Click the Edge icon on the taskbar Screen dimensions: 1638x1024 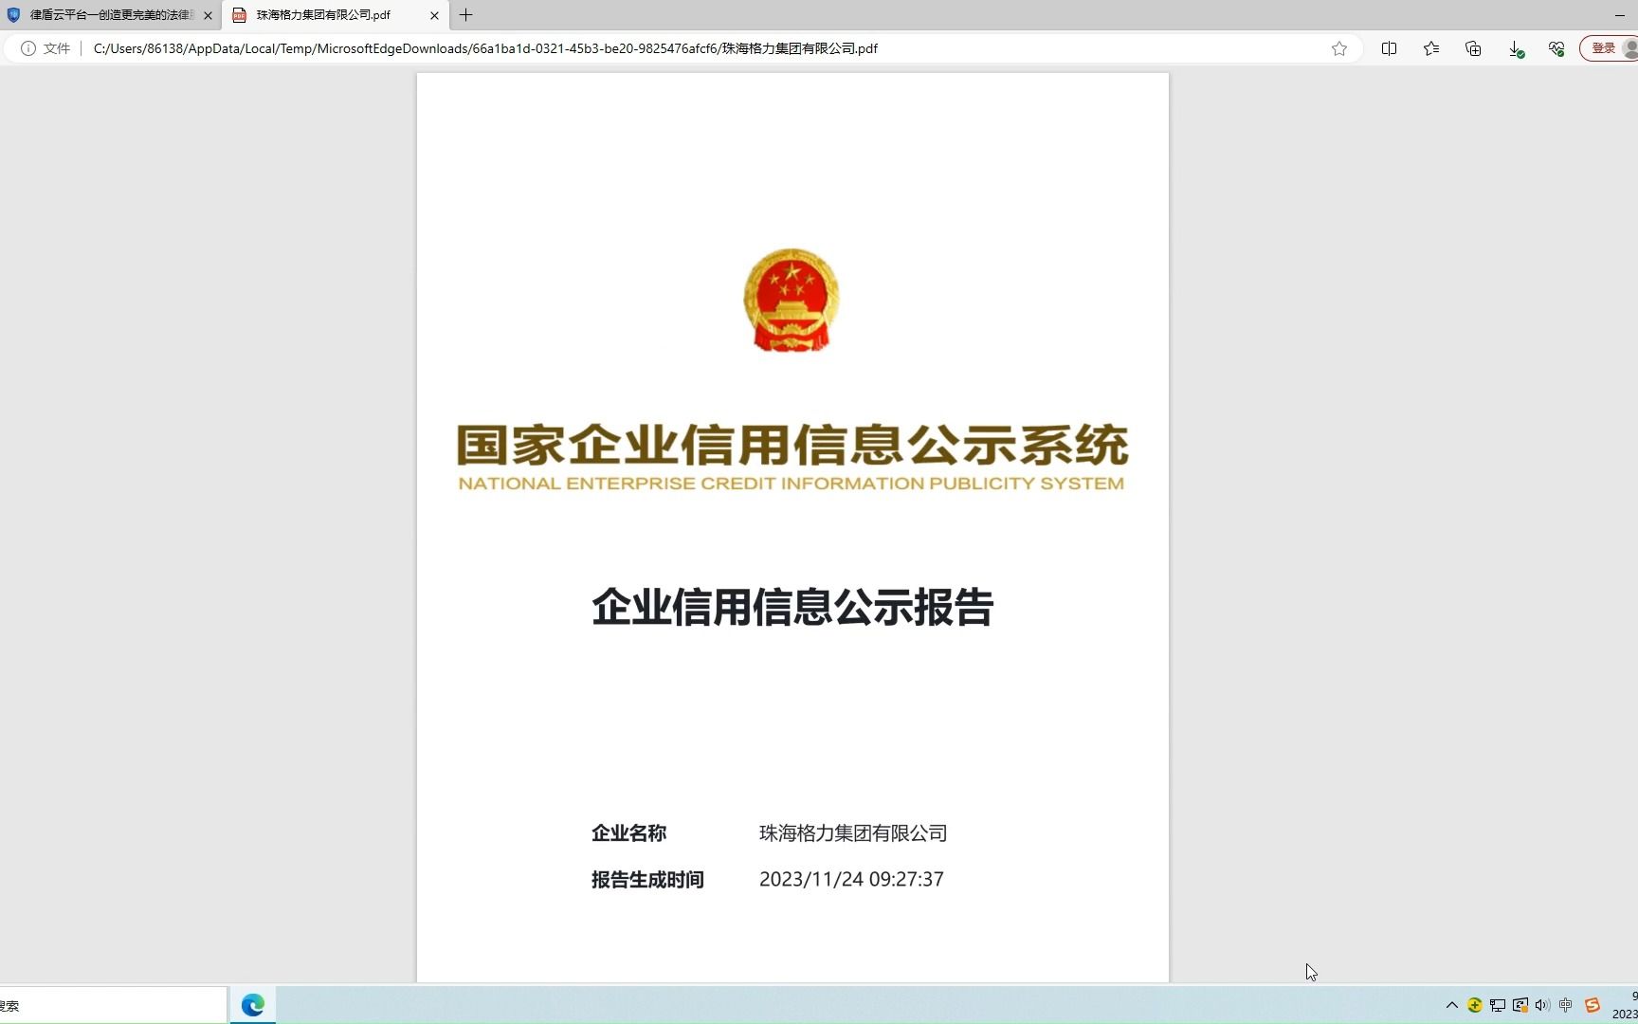point(251,1004)
